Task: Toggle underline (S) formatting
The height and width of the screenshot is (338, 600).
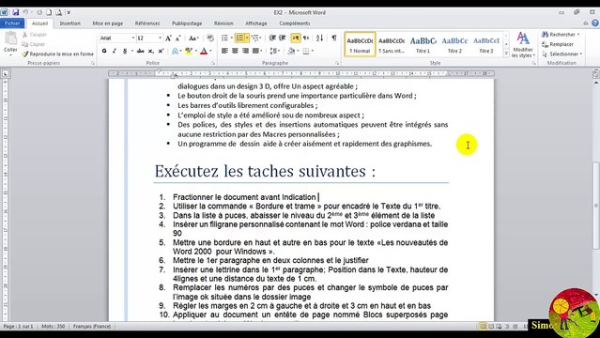Action: tap(124, 51)
